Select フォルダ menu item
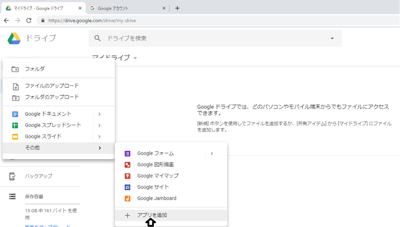This screenshot has height=227, width=400. coord(59,69)
